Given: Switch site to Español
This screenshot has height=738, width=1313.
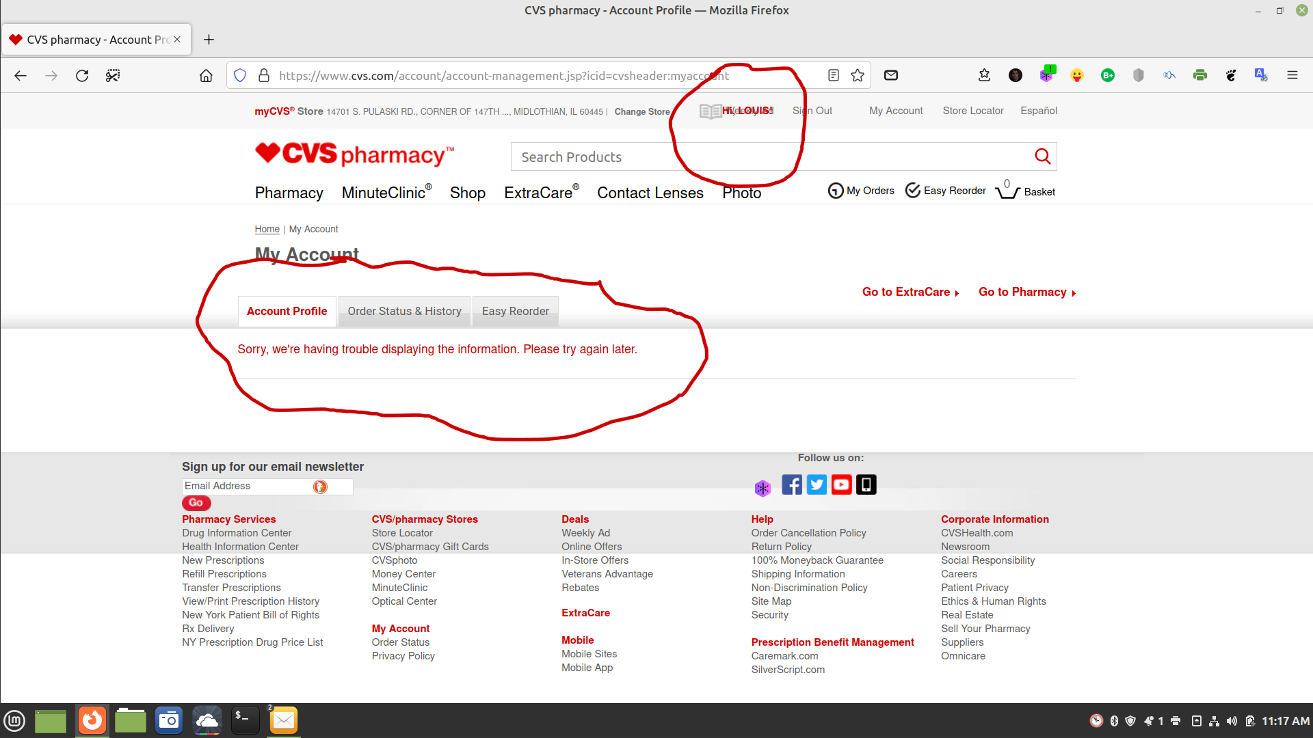Looking at the screenshot, I should 1039,111.
